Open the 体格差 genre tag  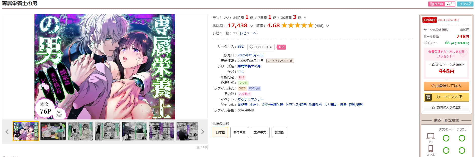tap(243, 105)
